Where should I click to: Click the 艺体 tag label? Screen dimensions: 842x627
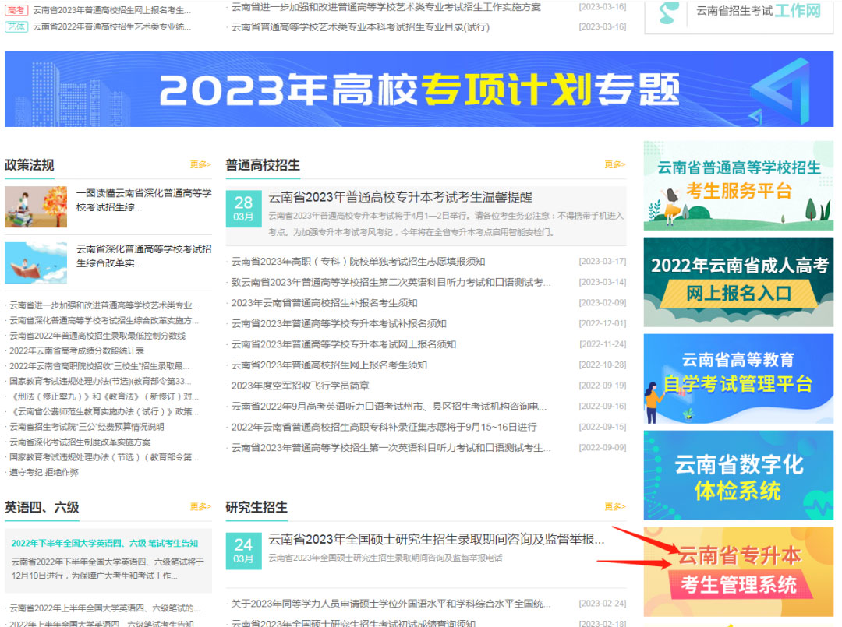pos(16,26)
